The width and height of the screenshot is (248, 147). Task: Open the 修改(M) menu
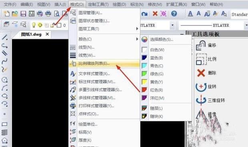pyautogui.click(x=155, y=4)
